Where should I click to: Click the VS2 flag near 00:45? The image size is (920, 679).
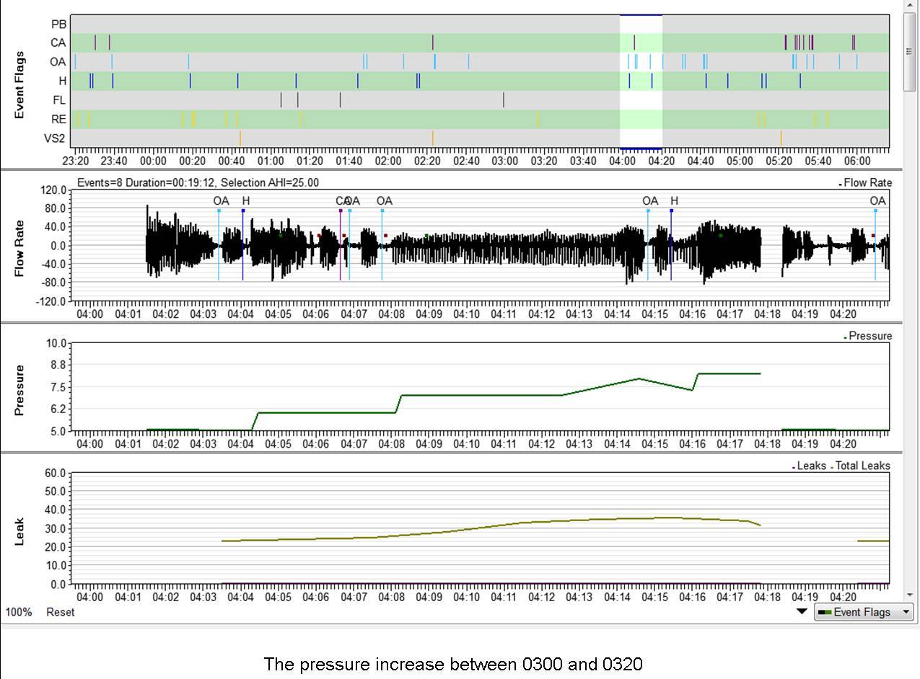(x=240, y=137)
